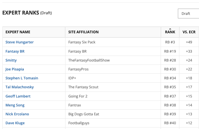Click the sort arrow above RANK
Screen dimensions: 199x129
click(x=170, y=29)
